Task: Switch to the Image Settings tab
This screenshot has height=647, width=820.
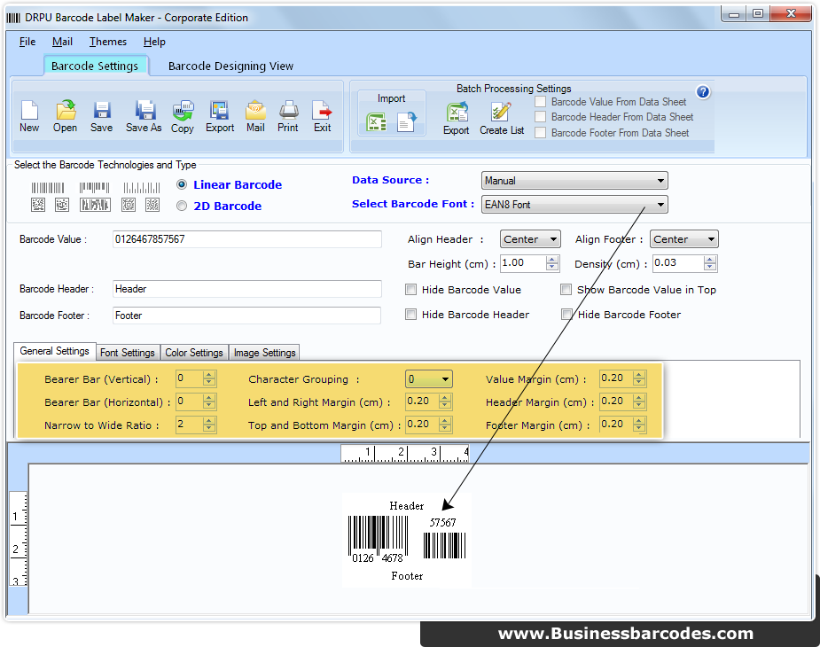Action: pos(265,353)
